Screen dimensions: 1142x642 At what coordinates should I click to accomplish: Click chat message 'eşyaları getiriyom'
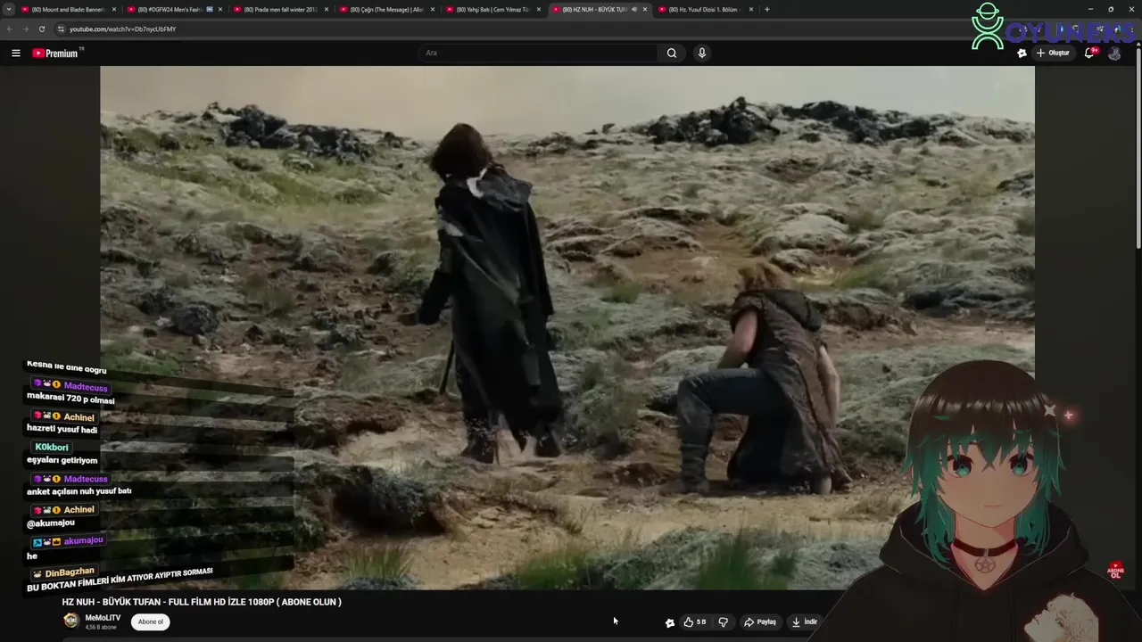62,460
